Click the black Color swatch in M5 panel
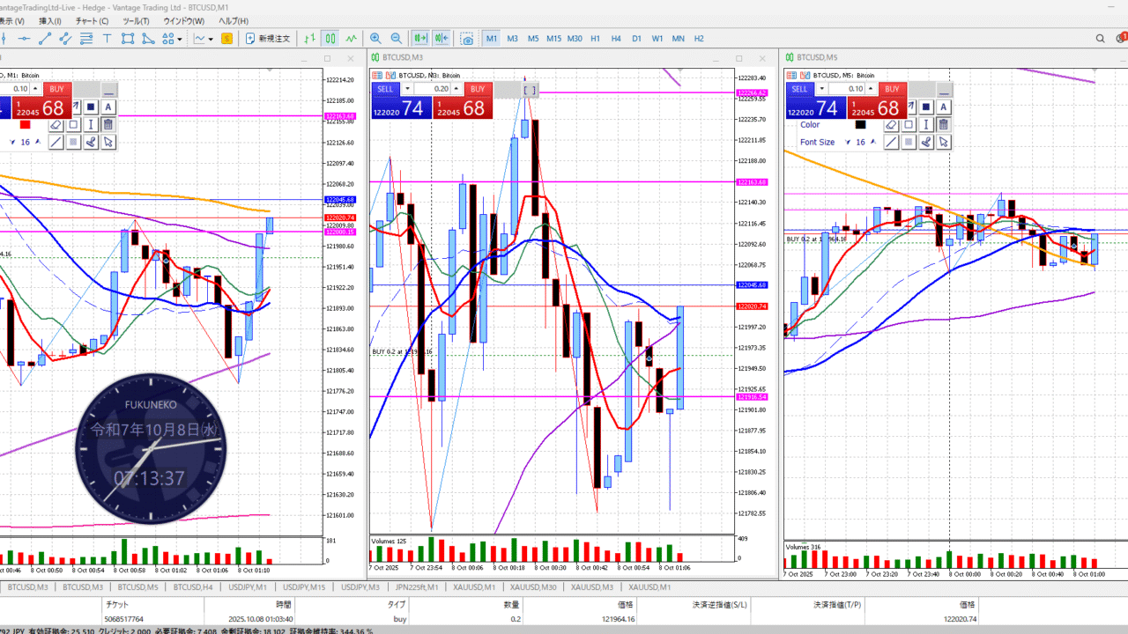Image resolution: width=1128 pixels, height=634 pixels. (860, 125)
